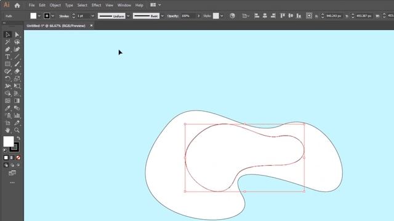Close the Untitled-1 document tab
The height and width of the screenshot is (221, 394).
click(x=92, y=26)
